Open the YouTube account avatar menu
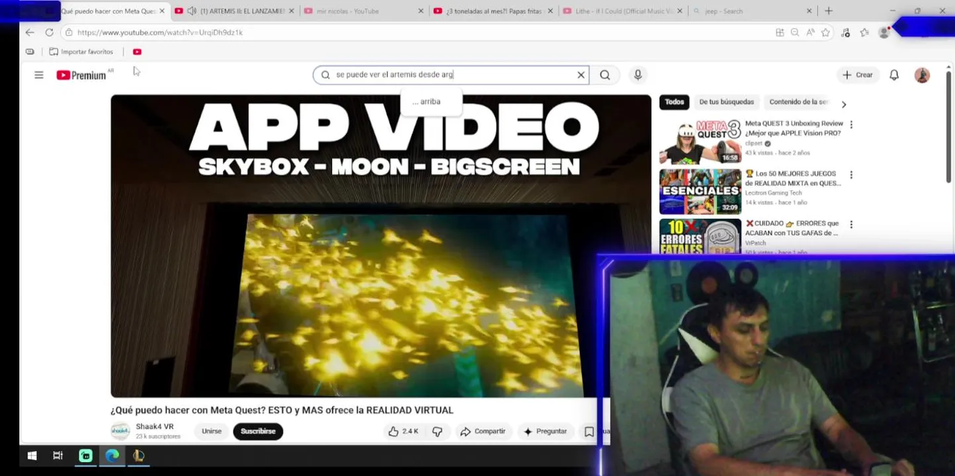 click(922, 75)
